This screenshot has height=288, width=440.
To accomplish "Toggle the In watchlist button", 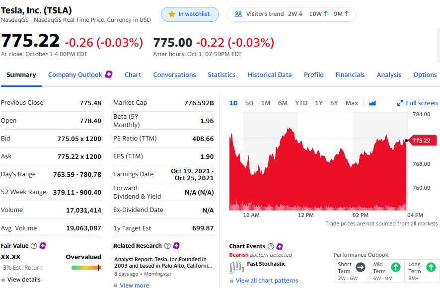I will click(190, 14).
